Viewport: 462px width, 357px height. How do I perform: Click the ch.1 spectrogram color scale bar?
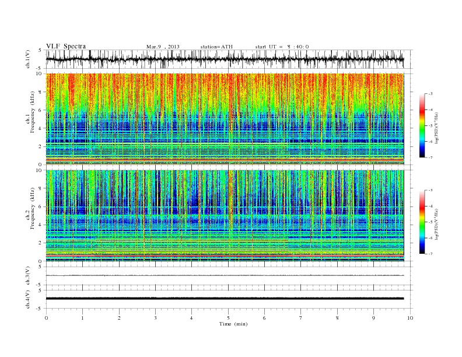[x=422, y=125]
